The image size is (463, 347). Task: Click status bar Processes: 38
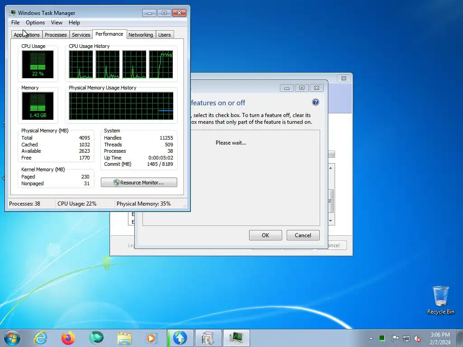[x=24, y=204]
